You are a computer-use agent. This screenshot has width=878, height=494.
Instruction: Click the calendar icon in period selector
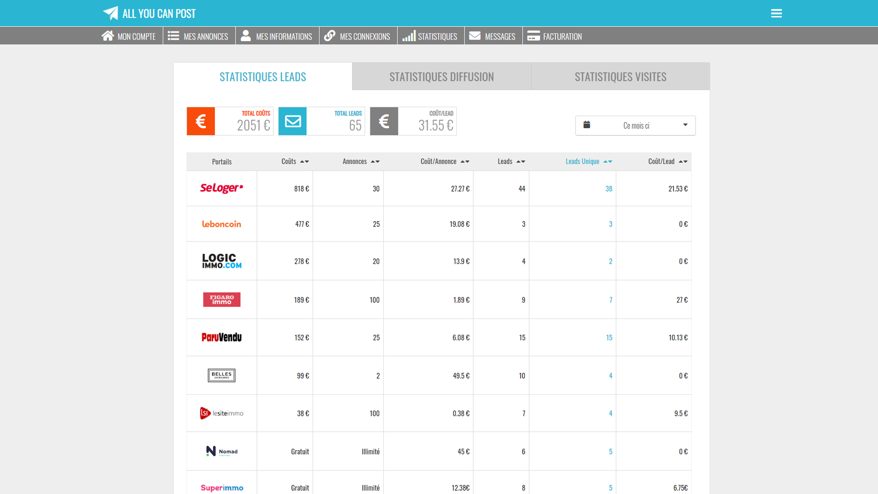[x=587, y=124]
